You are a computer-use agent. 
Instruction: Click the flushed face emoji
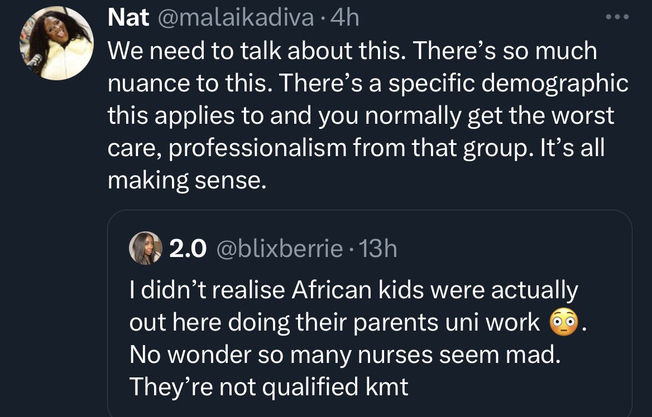pyautogui.click(x=564, y=323)
